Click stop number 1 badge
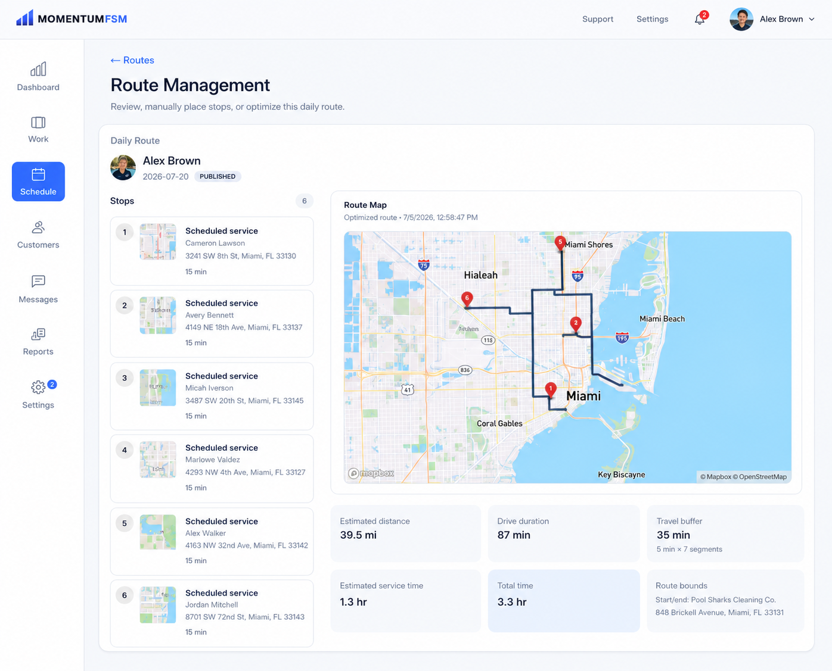832x671 pixels. click(x=125, y=232)
